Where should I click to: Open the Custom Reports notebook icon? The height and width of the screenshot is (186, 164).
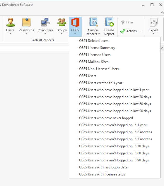(x=93, y=22)
